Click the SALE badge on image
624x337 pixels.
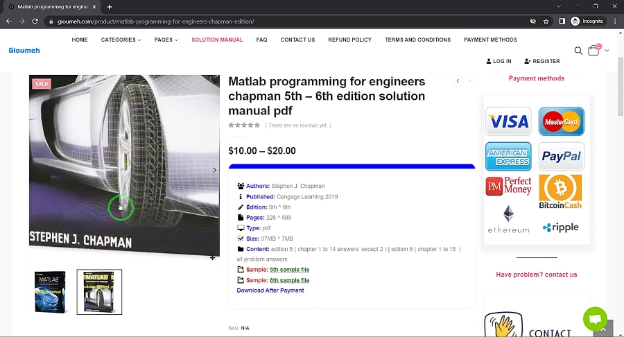click(42, 83)
